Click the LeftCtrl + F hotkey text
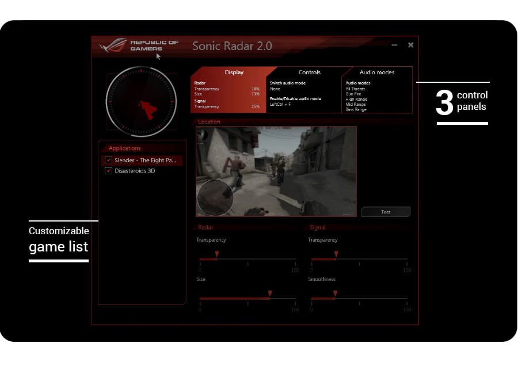Viewport: 518px width, 374px height. click(x=280, y=104)
